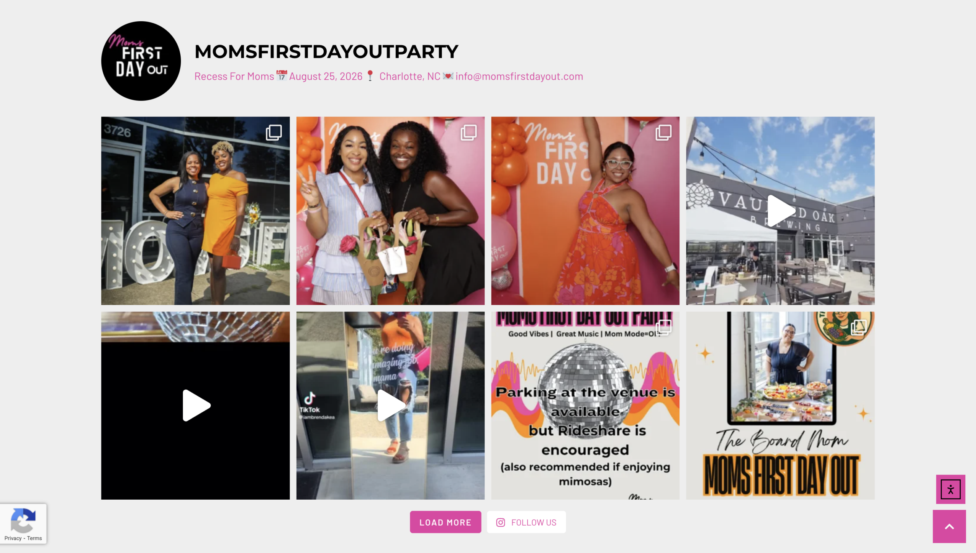Open The Board Mom post thumbnail
976x553 pixels.
click(x=780, y=406)
